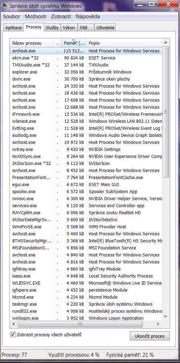Viewport: 180px width, 363px height.
Task: Click the vertical scrollbar up arrow
Action: 166,43
